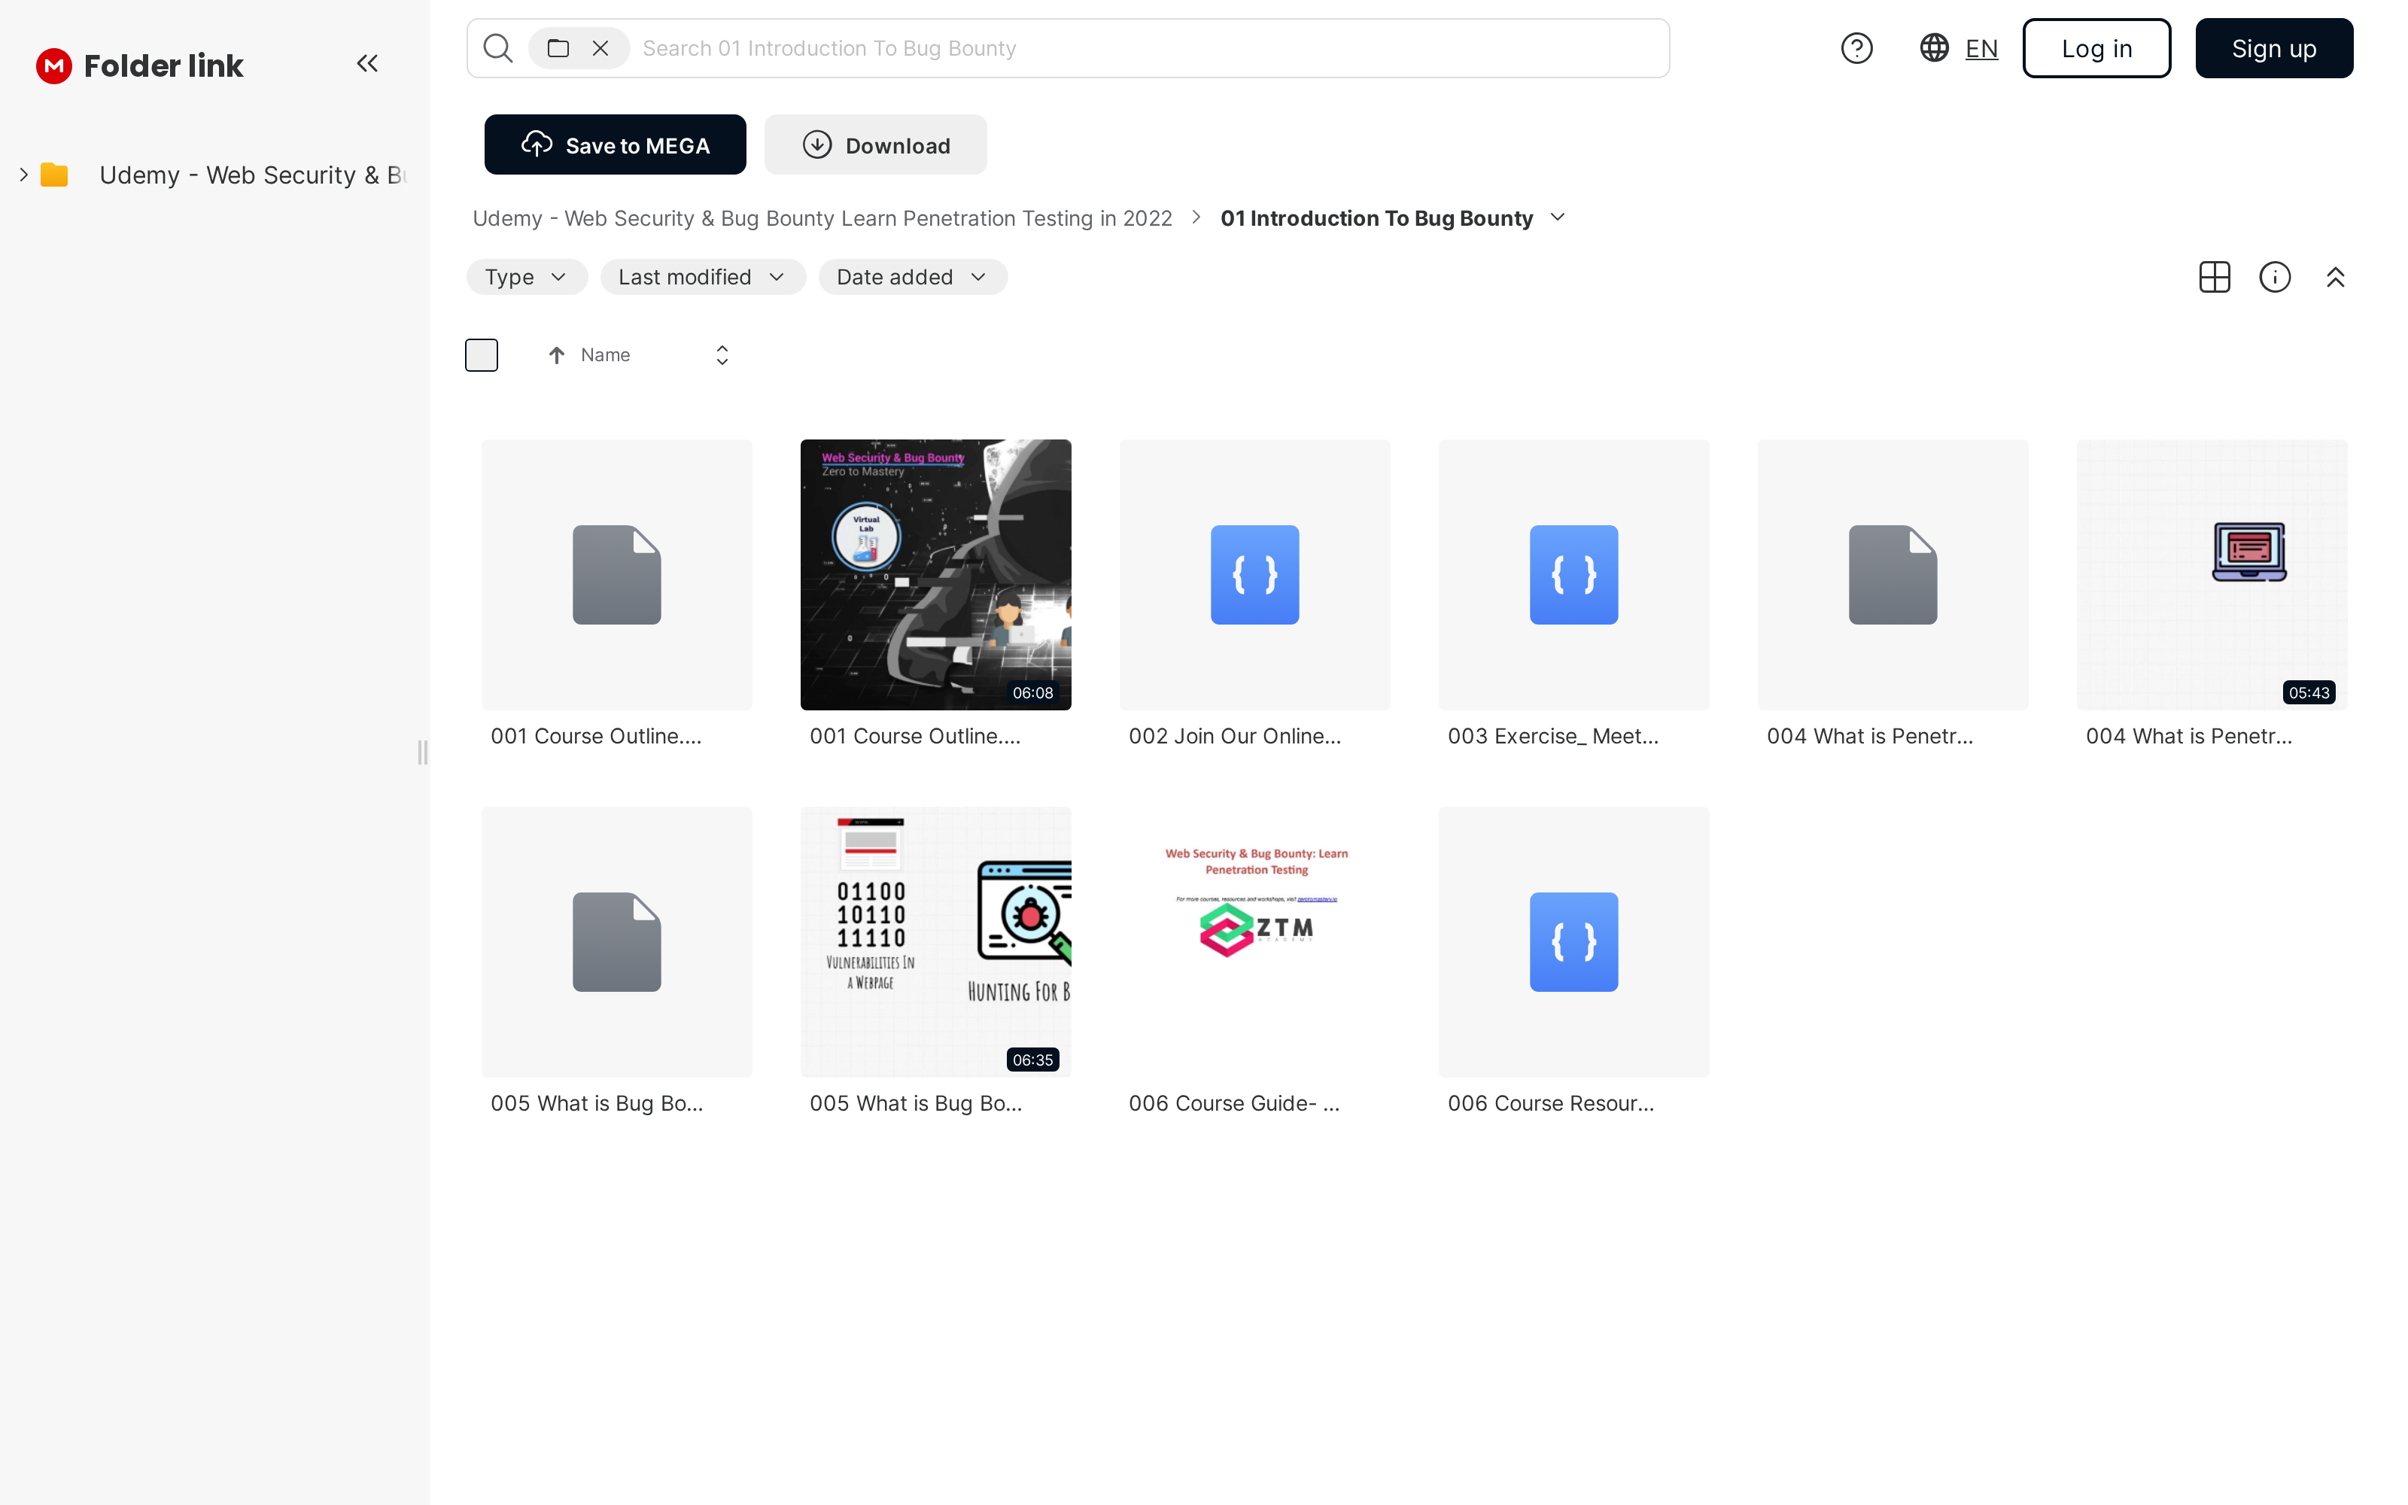Click the folder icon in search chip
This screenshot has height=1505, width=2408.
(x=558, y=47)
